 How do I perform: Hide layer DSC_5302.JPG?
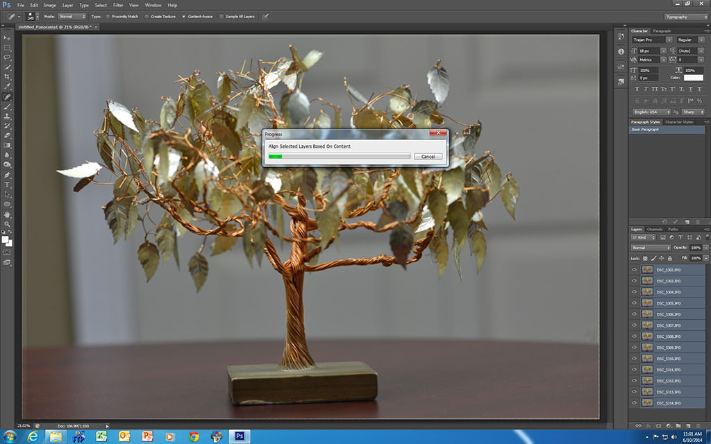[x=635, y=270]
